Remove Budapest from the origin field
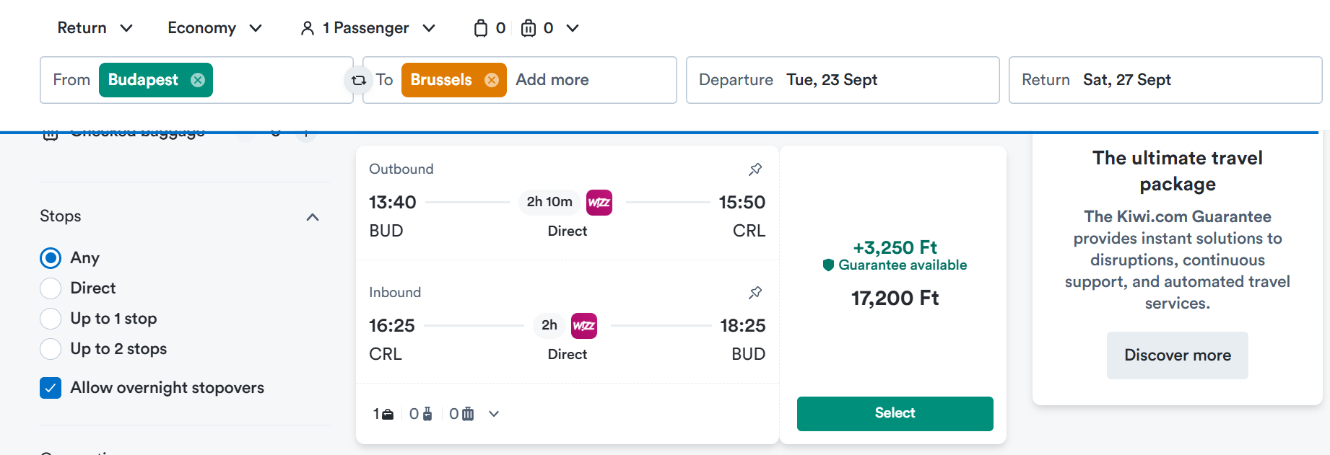The height and width of the screenshot is (455, 1330). pos(198,80)
